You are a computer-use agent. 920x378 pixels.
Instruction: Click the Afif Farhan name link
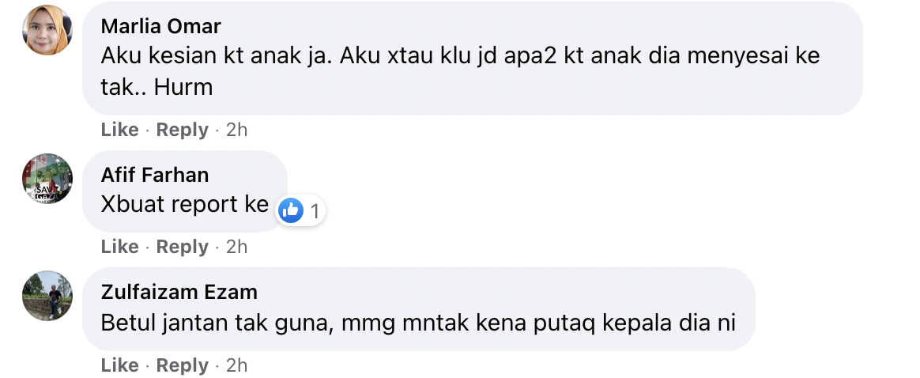pos(155,175)
